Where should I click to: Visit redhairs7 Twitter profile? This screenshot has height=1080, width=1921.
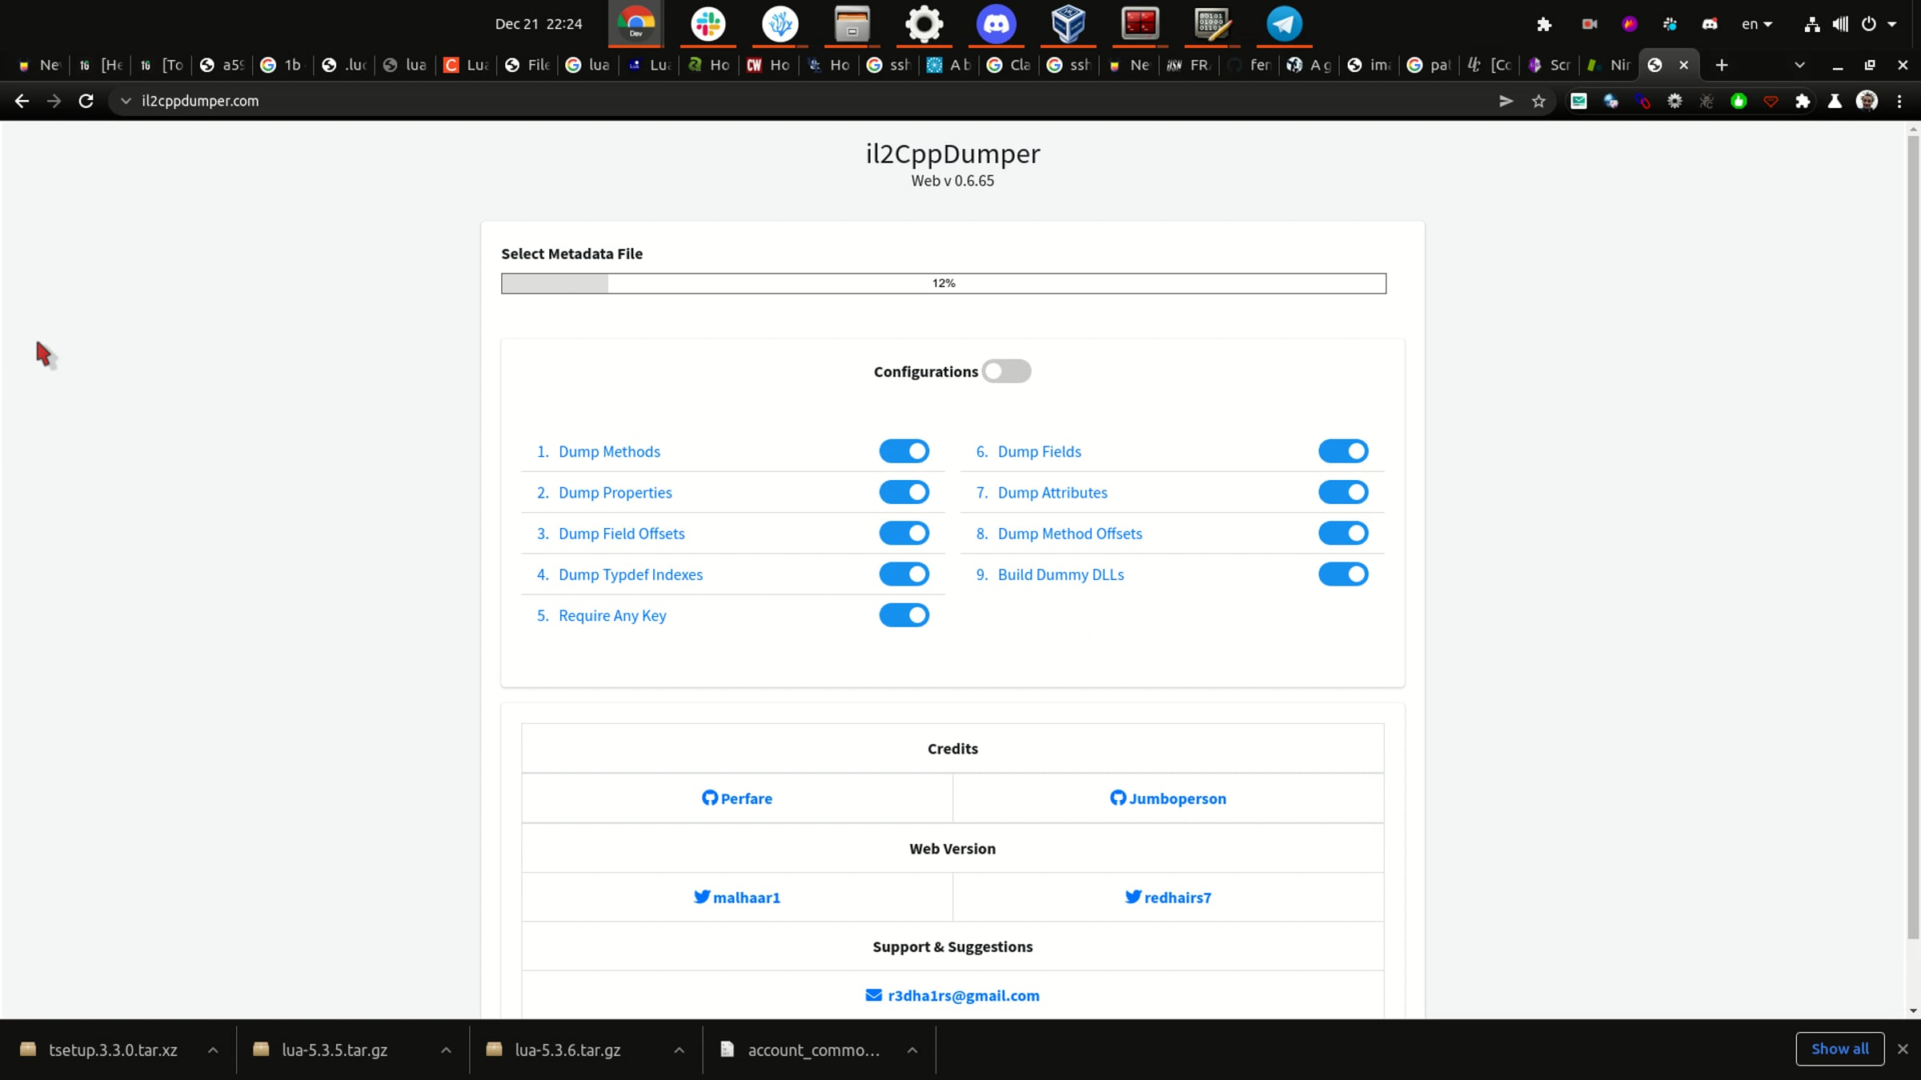click(x=1168, y=898)
